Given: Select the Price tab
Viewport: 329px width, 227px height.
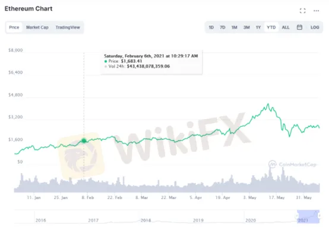Looking at the screenshot, I should tap(14, 27).
